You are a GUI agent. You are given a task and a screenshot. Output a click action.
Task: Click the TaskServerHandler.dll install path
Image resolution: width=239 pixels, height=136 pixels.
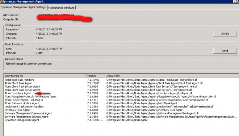[160, 106]
